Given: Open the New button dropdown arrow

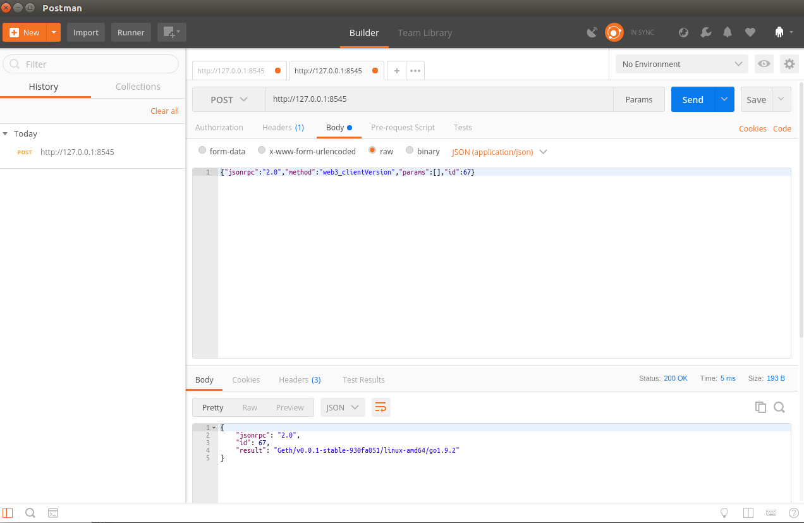Looking at the screenshot, I should (54, 32).
